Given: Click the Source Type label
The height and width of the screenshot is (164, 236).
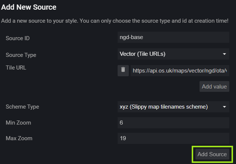Looking at the screenshot, I should point(21,55).
